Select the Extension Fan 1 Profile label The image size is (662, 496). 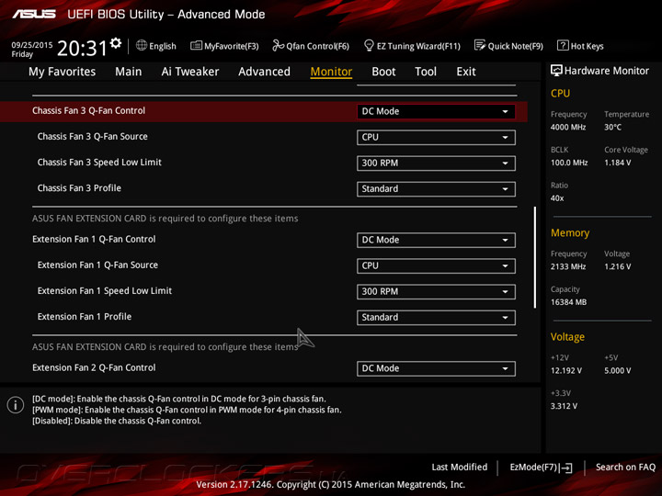85,317
